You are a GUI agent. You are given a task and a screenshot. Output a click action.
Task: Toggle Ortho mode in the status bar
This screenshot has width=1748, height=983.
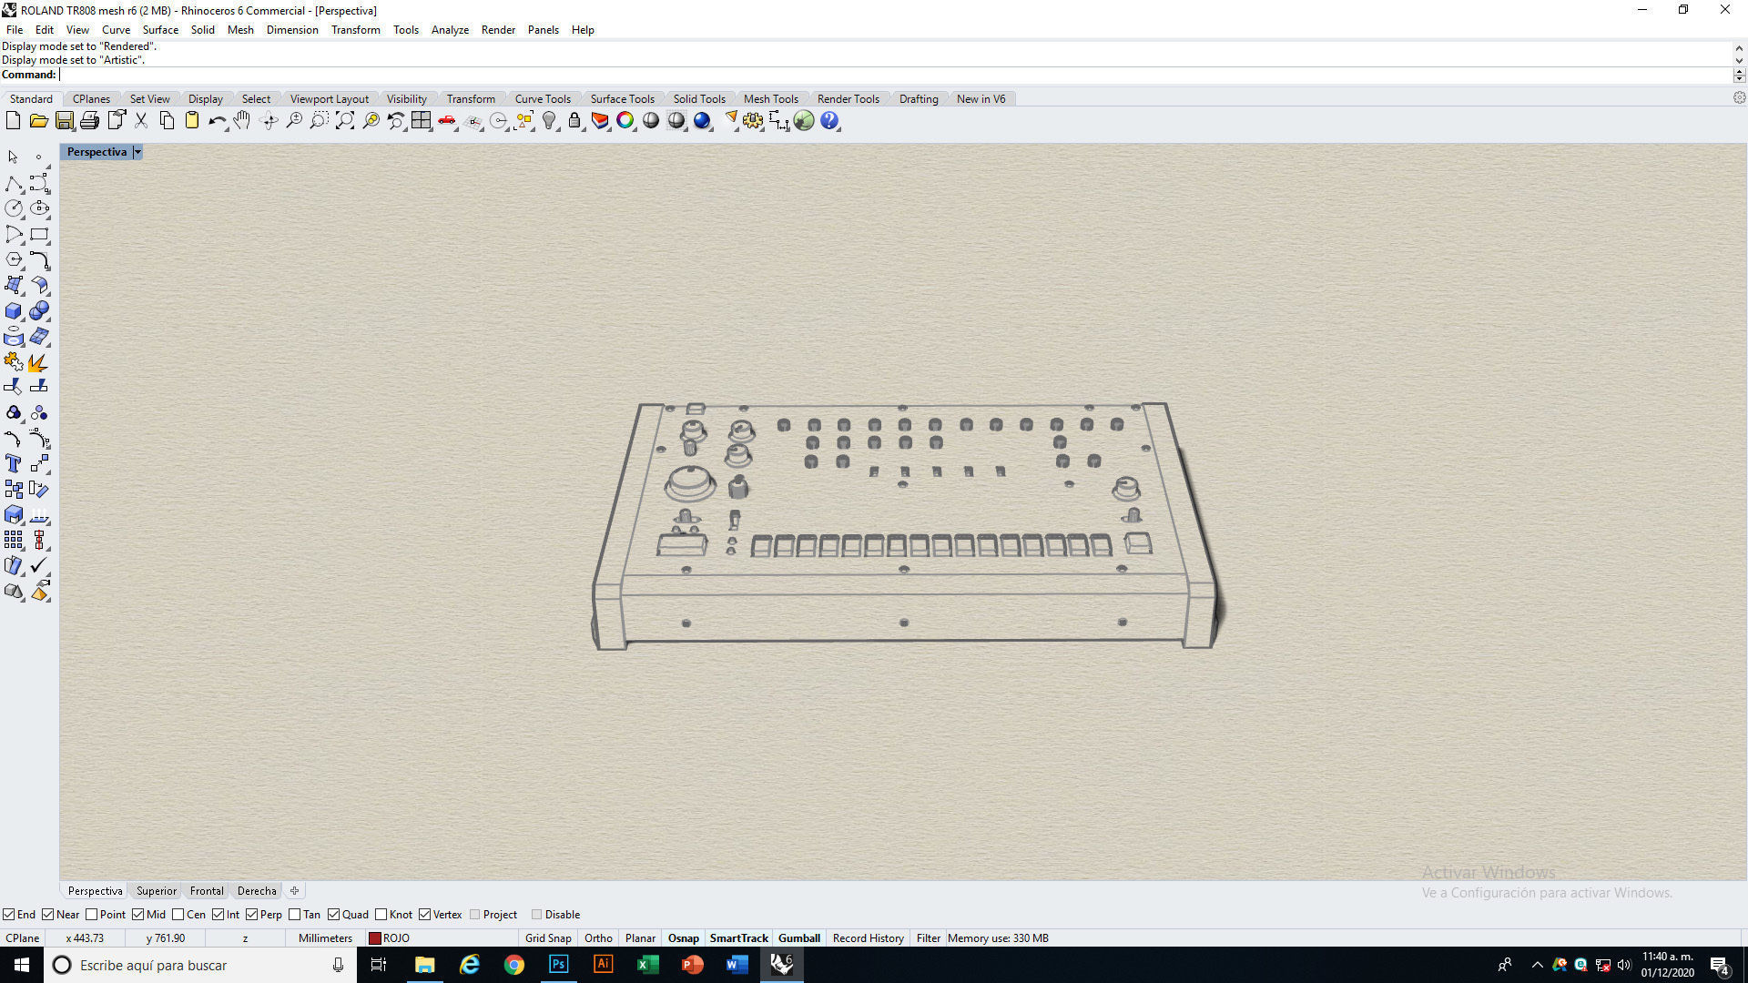[x=598, y=938]
